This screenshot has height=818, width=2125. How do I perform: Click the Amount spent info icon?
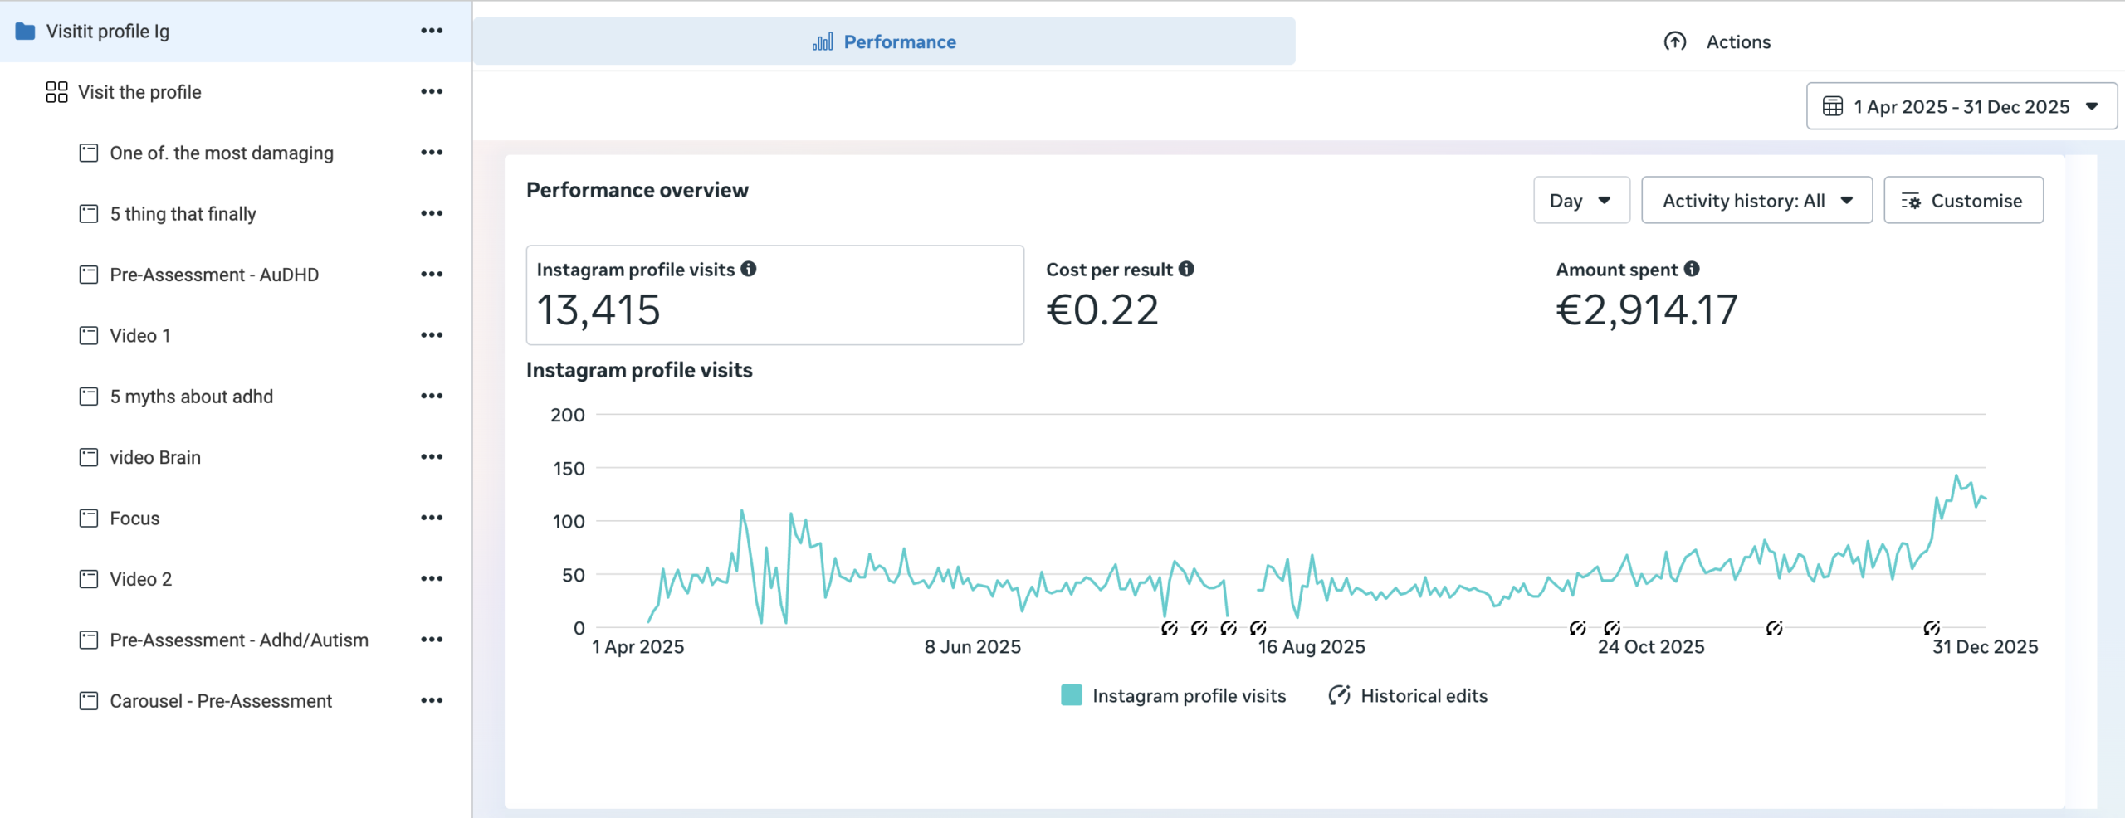pyautogui.click(x=1692, y=269)
